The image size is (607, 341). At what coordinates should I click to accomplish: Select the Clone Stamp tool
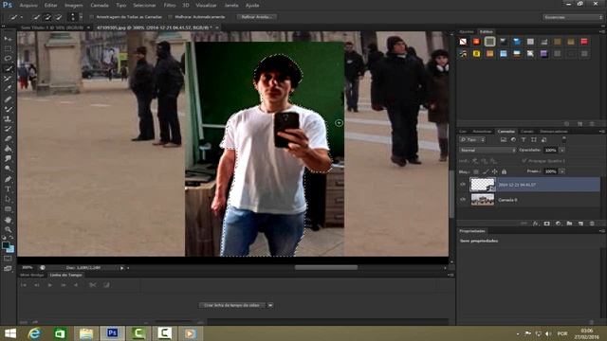click(x=8, y=119)
